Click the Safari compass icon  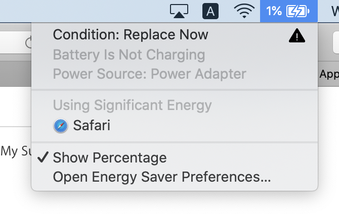[x=61, y=126]
